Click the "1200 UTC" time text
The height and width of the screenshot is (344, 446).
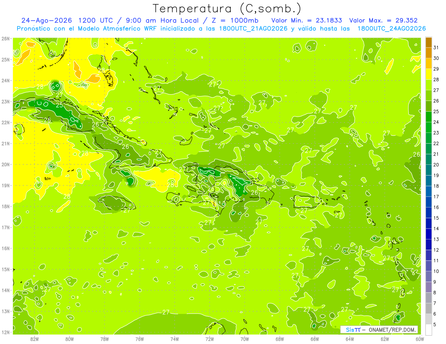[96, 21]
